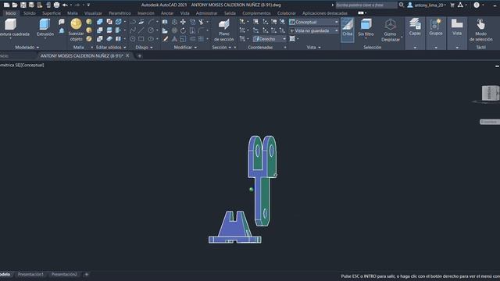Switch to Presentación1 layout tab
The height and width of the screenshot is (281, 500).
tap(30, 274)
